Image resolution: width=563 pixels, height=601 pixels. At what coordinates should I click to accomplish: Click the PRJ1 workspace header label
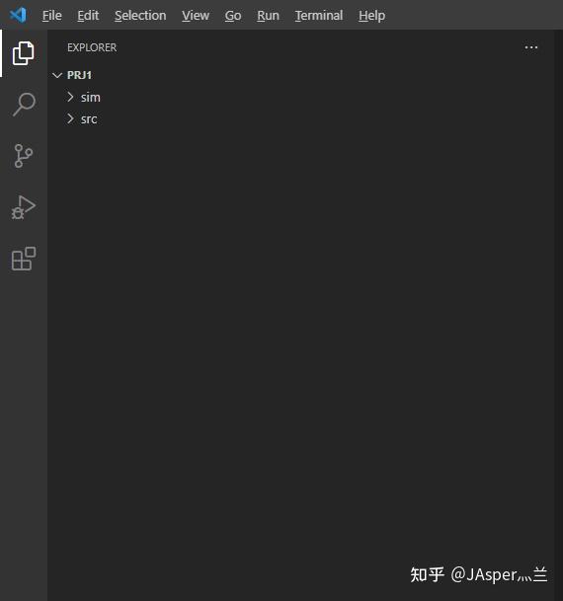pyautogui.click(x=79, y=75)
